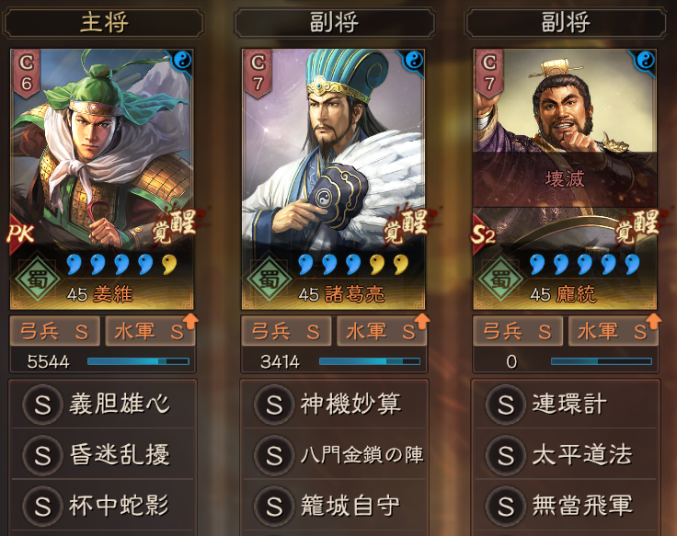This screenshot has height=536, width=677.
Task: Click the 蜀 faction emblem on 諸葛亮's card
Action: click(x=269, y=278)
